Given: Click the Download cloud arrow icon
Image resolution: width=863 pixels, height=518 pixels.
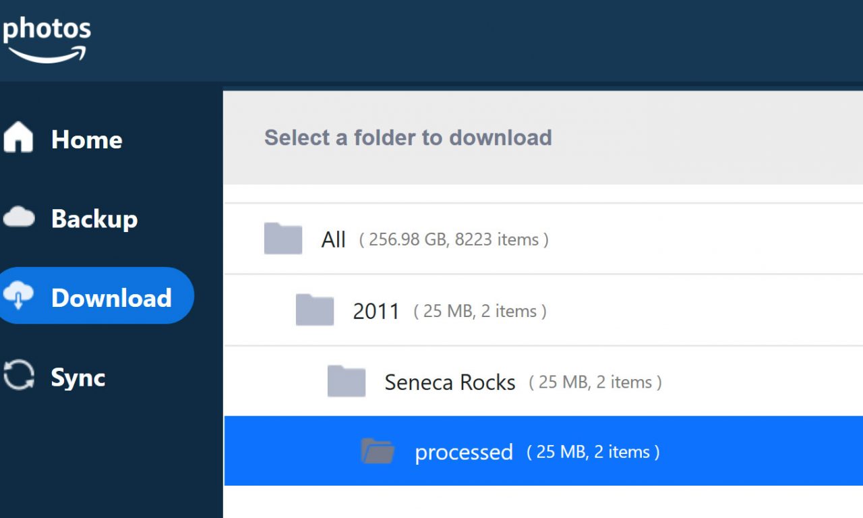Looking at the screenshot, I should click(x=19, y=296).
